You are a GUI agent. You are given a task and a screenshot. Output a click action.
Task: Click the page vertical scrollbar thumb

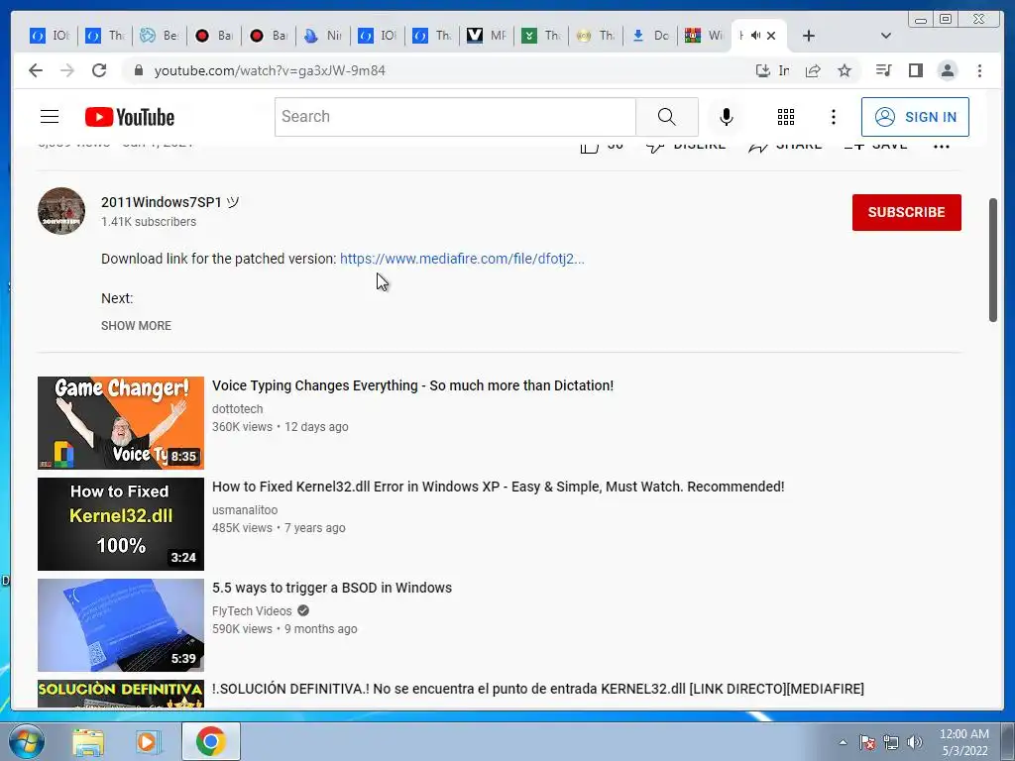coord(993,261)
